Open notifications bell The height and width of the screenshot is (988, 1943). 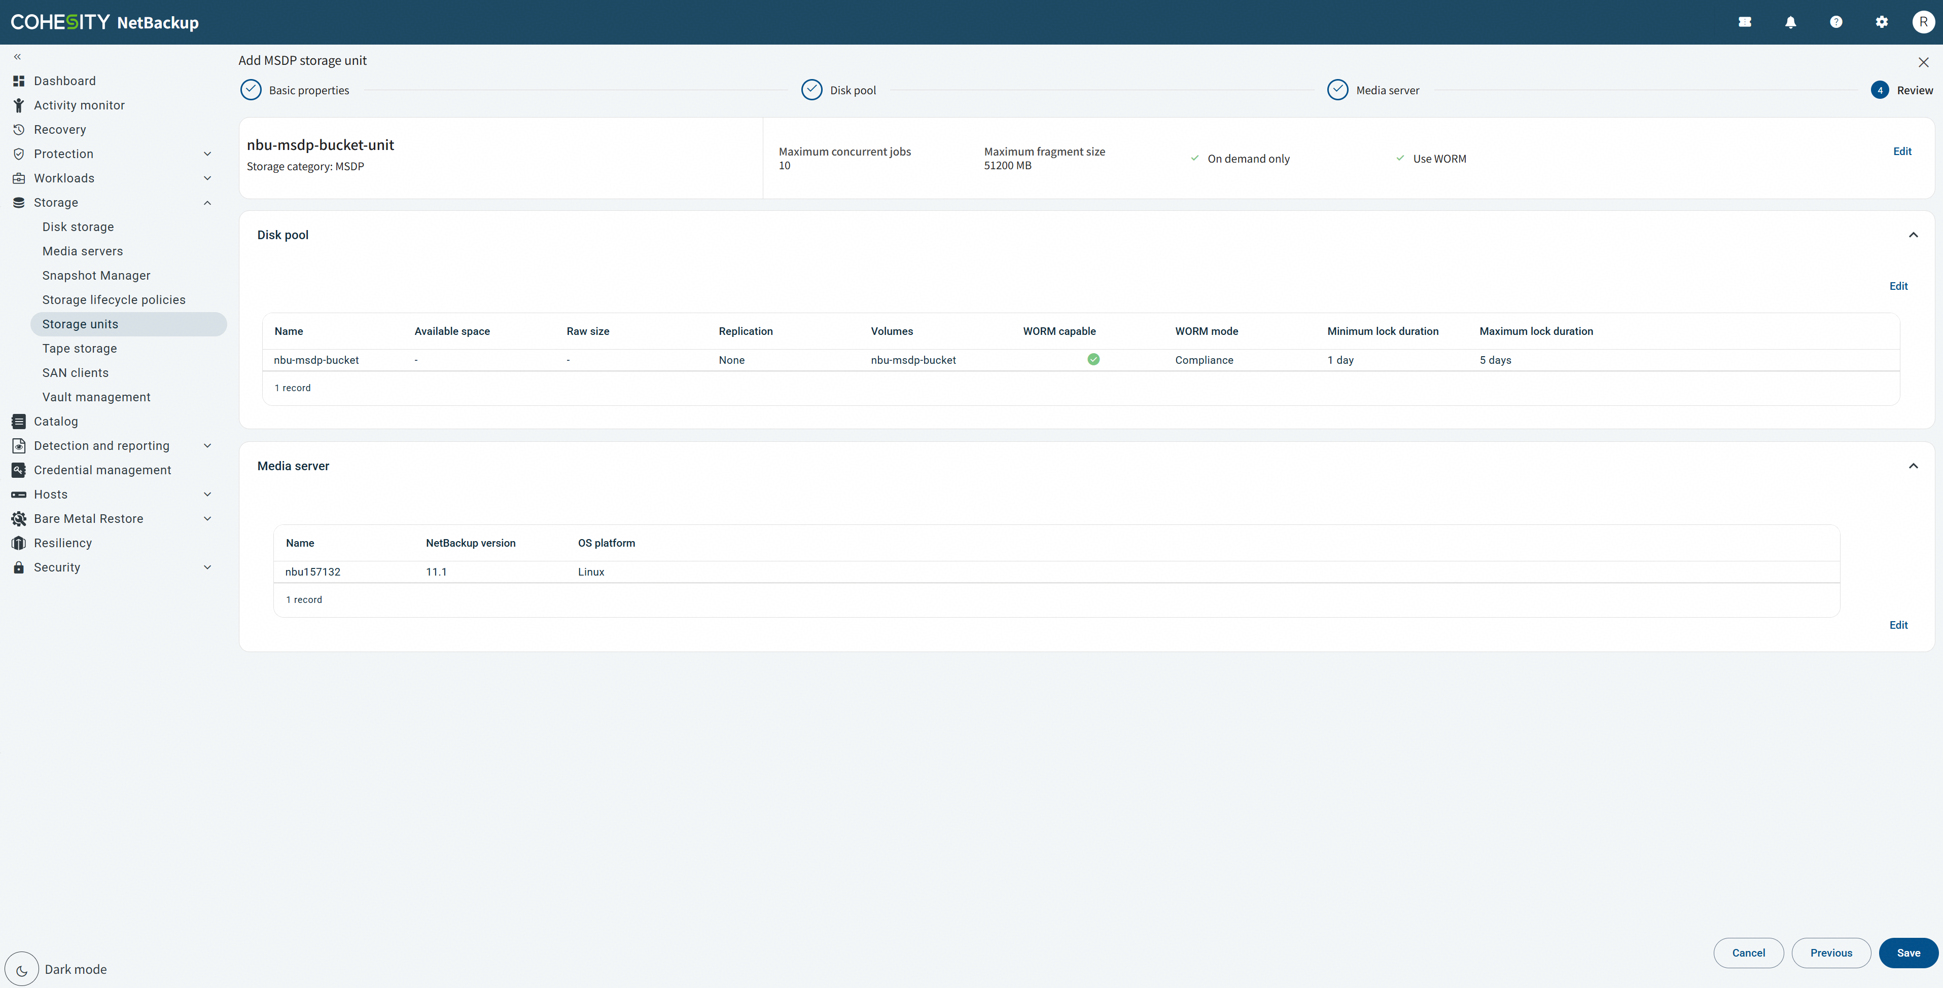click(1791, 22)
